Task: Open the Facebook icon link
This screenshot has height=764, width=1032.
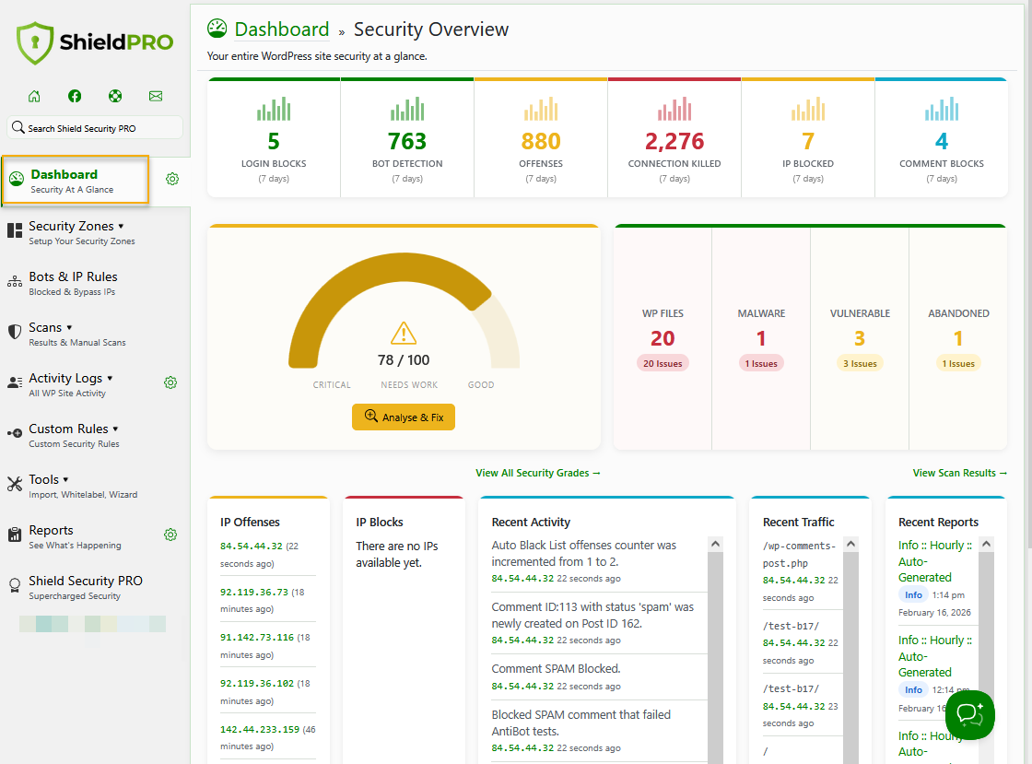Action: 75,96
